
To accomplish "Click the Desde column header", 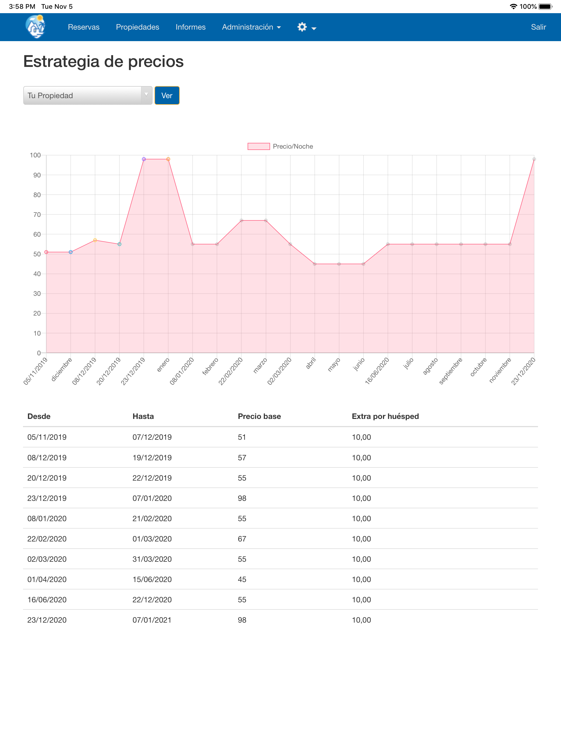I will coord(39,416).
